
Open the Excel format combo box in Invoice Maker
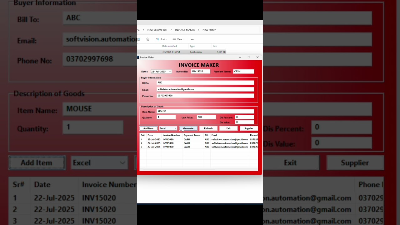click(x=168, y=128)
